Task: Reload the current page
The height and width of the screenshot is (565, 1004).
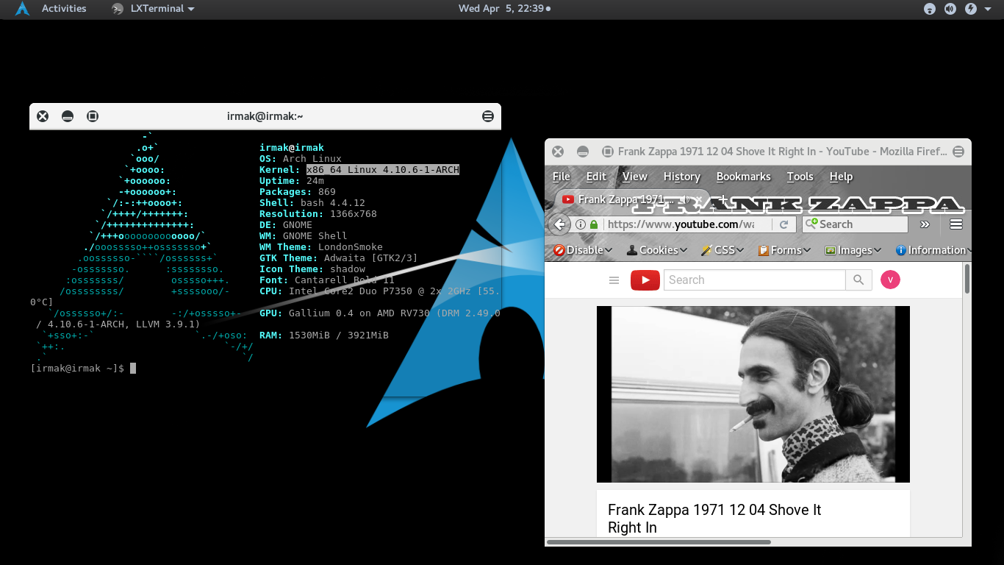Action: [784, 224]
